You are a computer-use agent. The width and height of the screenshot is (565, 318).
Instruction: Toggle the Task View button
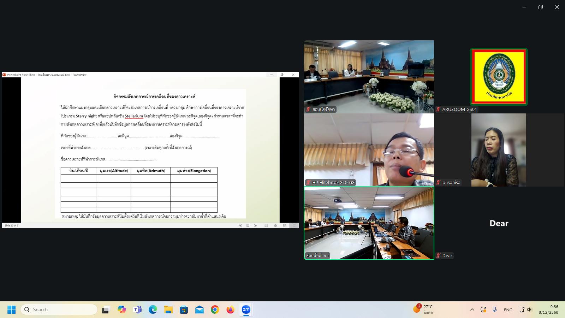click(x=106, y=310)
